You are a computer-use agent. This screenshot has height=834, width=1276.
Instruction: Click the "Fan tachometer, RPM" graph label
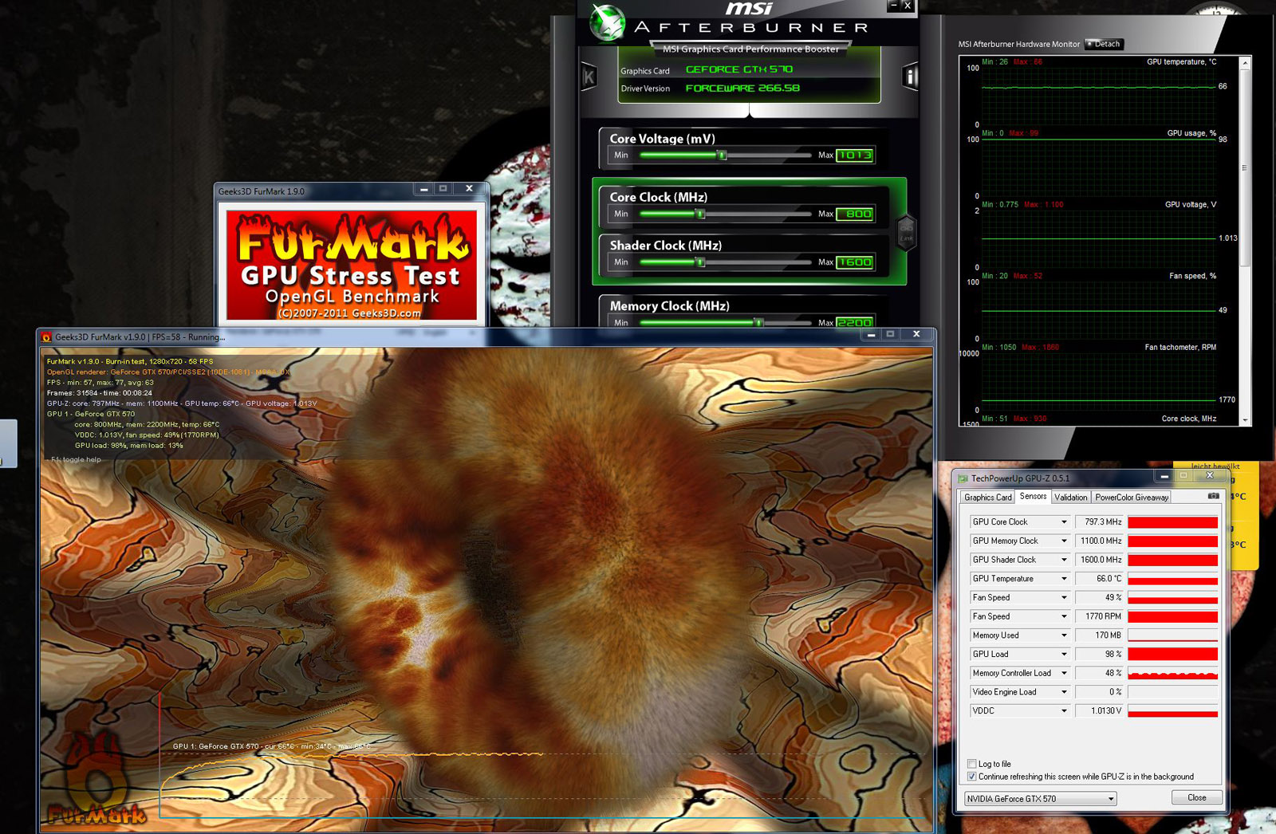(x=1180, y=348)
